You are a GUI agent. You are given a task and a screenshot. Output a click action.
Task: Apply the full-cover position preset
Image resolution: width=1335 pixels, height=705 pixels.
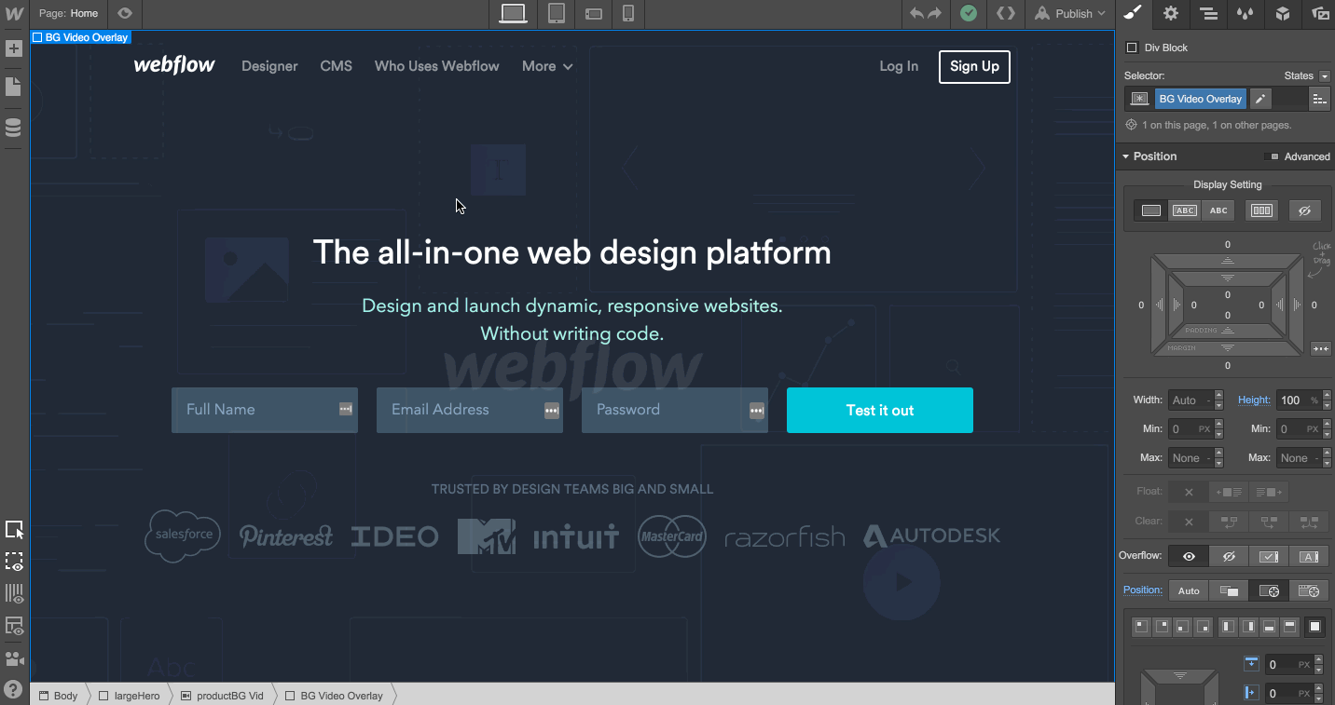1315,627
